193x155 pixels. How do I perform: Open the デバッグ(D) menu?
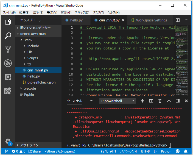coord(82,13)
